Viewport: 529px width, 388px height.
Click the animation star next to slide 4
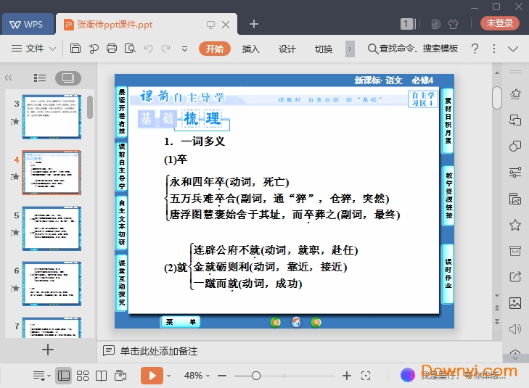click(x=15, y=177)
